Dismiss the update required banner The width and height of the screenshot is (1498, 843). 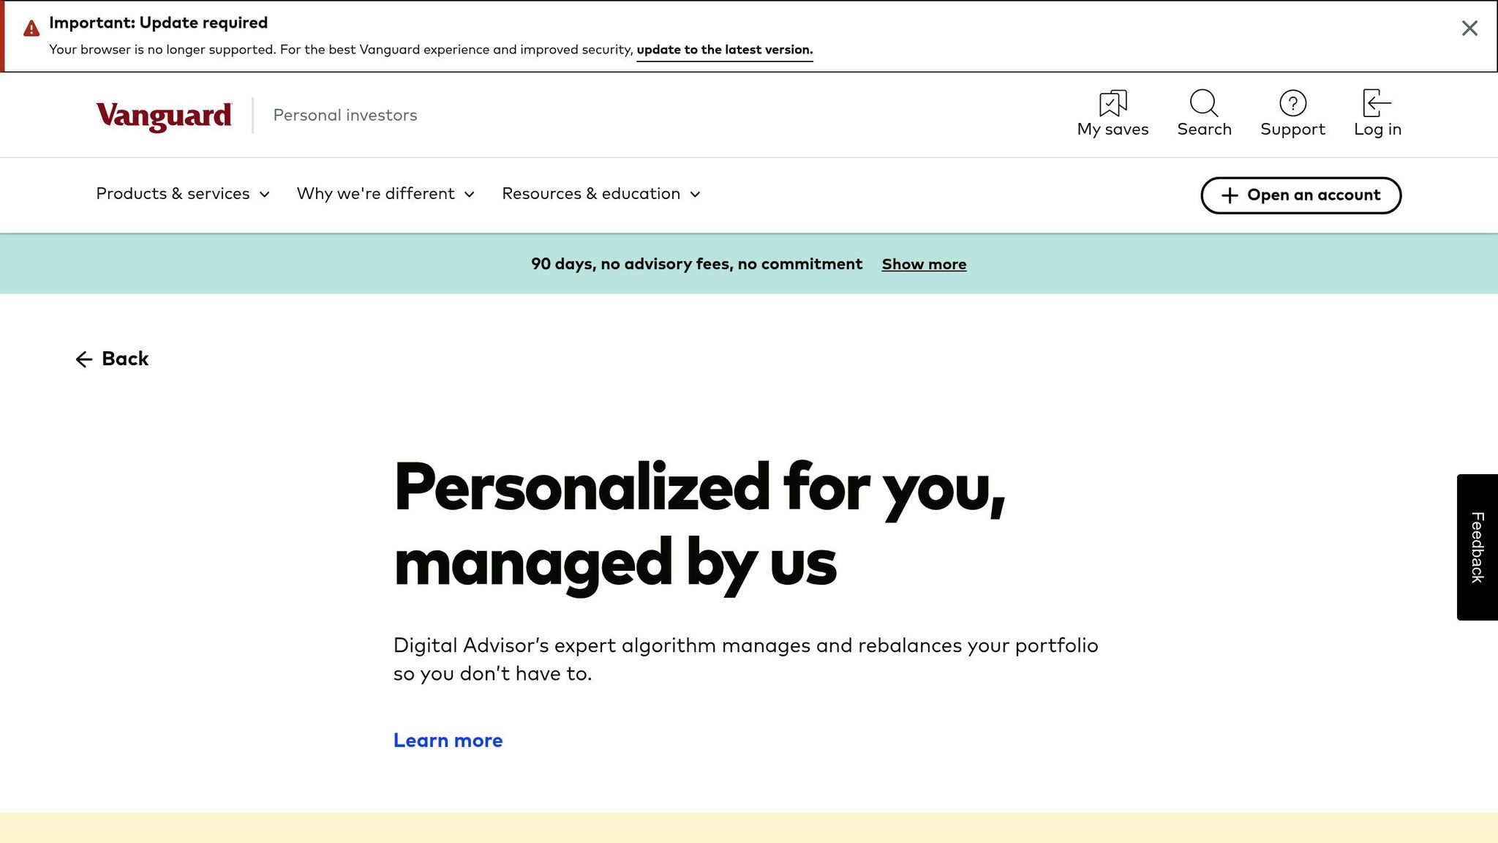[1469, 28]
